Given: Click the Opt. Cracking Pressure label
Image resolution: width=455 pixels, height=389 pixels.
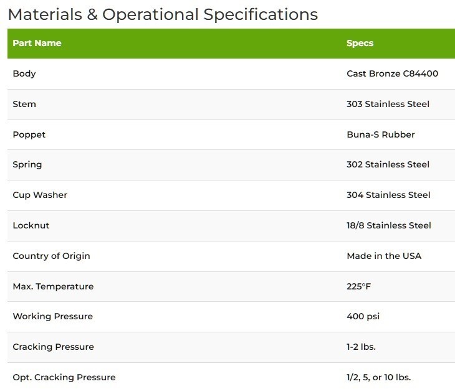Looking at the screenshot, I should (x=64, y=377).
